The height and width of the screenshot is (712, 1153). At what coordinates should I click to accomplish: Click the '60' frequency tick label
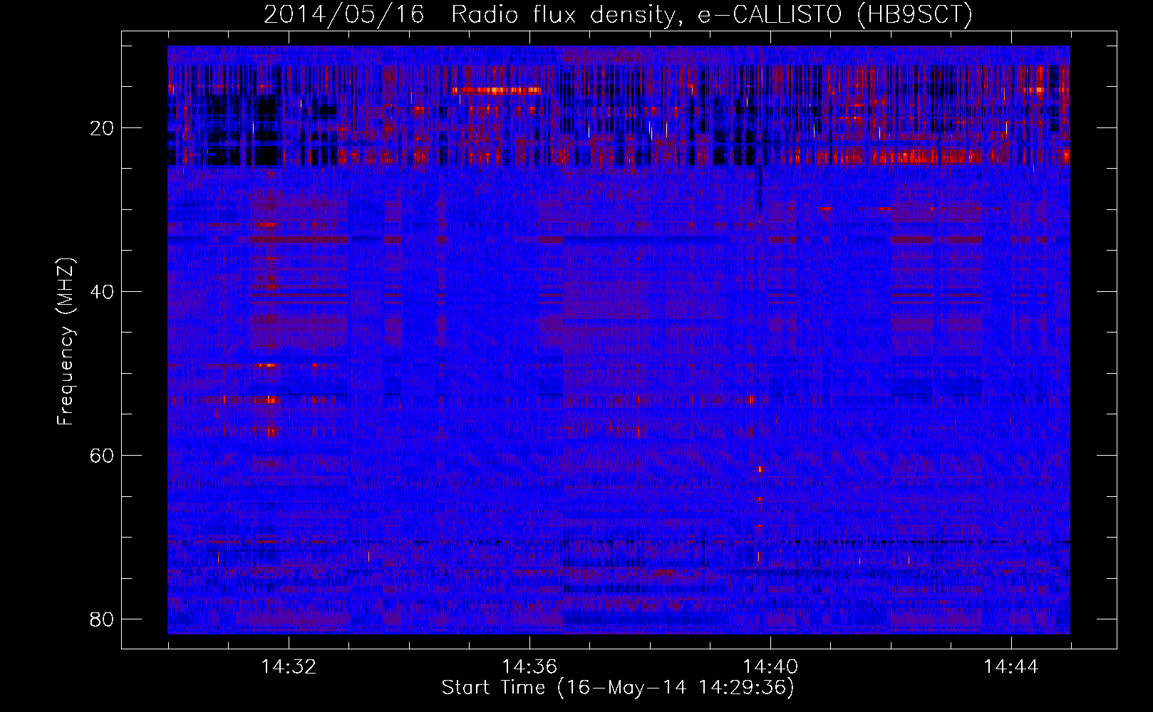tap(101, 456)
